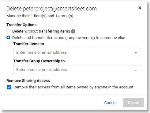Image resolution: width=150 pixels, height=113 pixels.
Task: Select the Delete and transfer items radio button
Action: (8, 37)
